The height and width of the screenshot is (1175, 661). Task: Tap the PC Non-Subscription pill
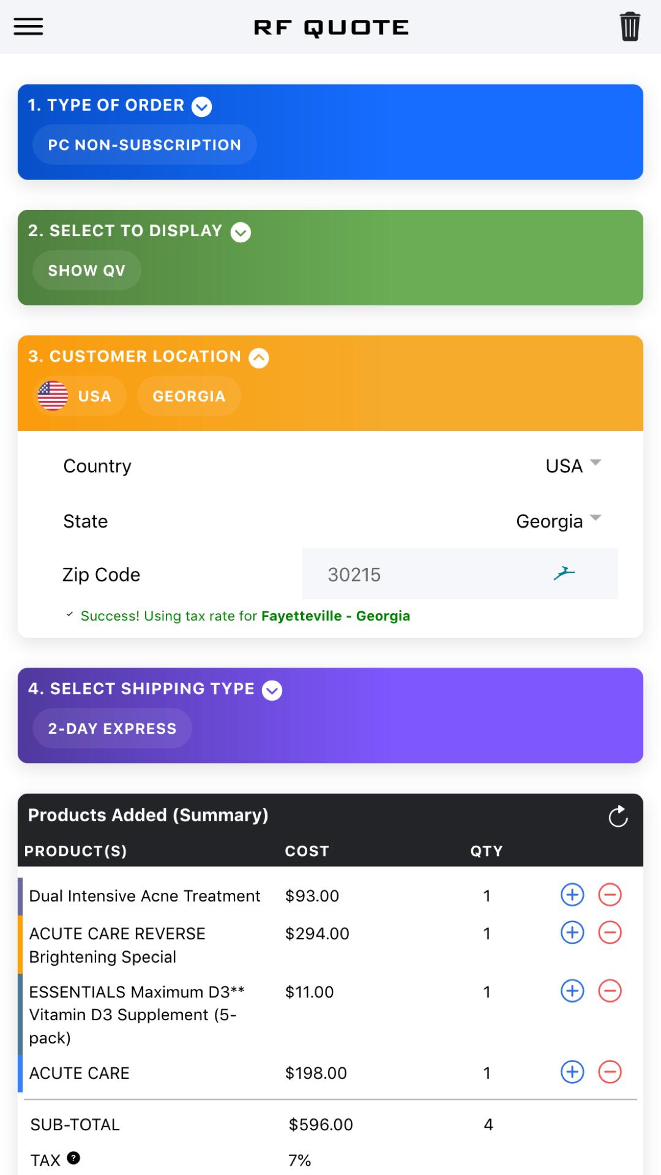(x=144, y=144)
